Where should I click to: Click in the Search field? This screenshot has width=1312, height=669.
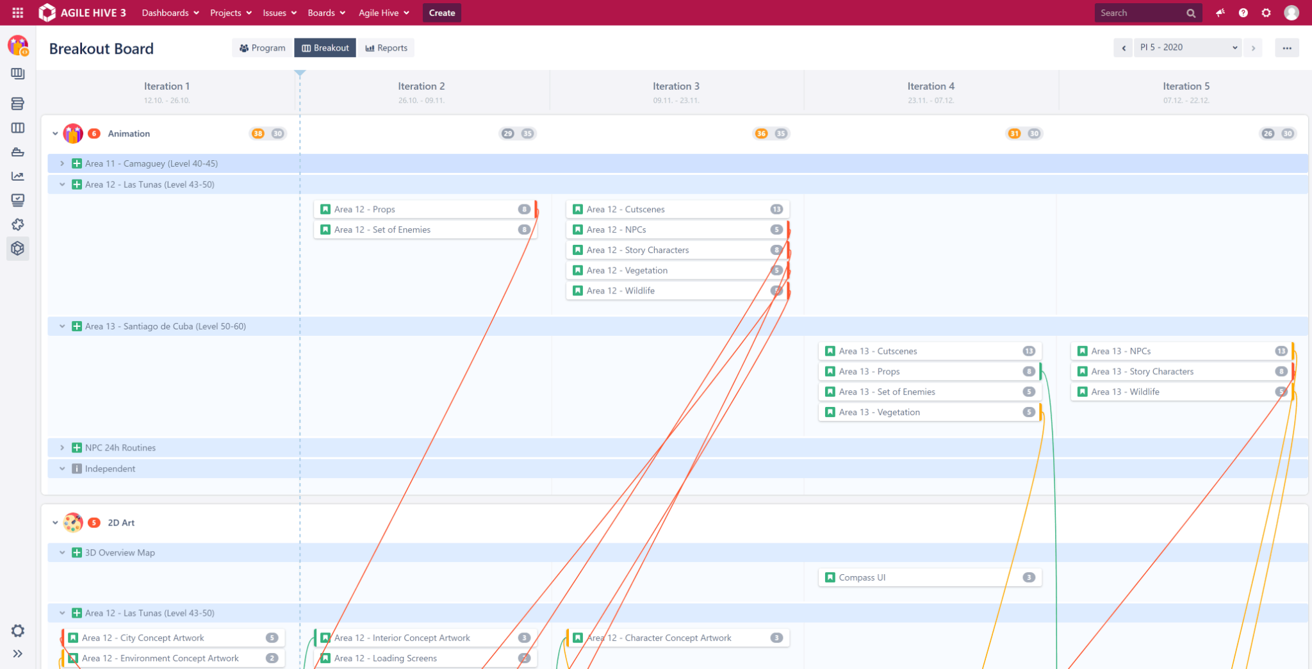point(1140,13)
